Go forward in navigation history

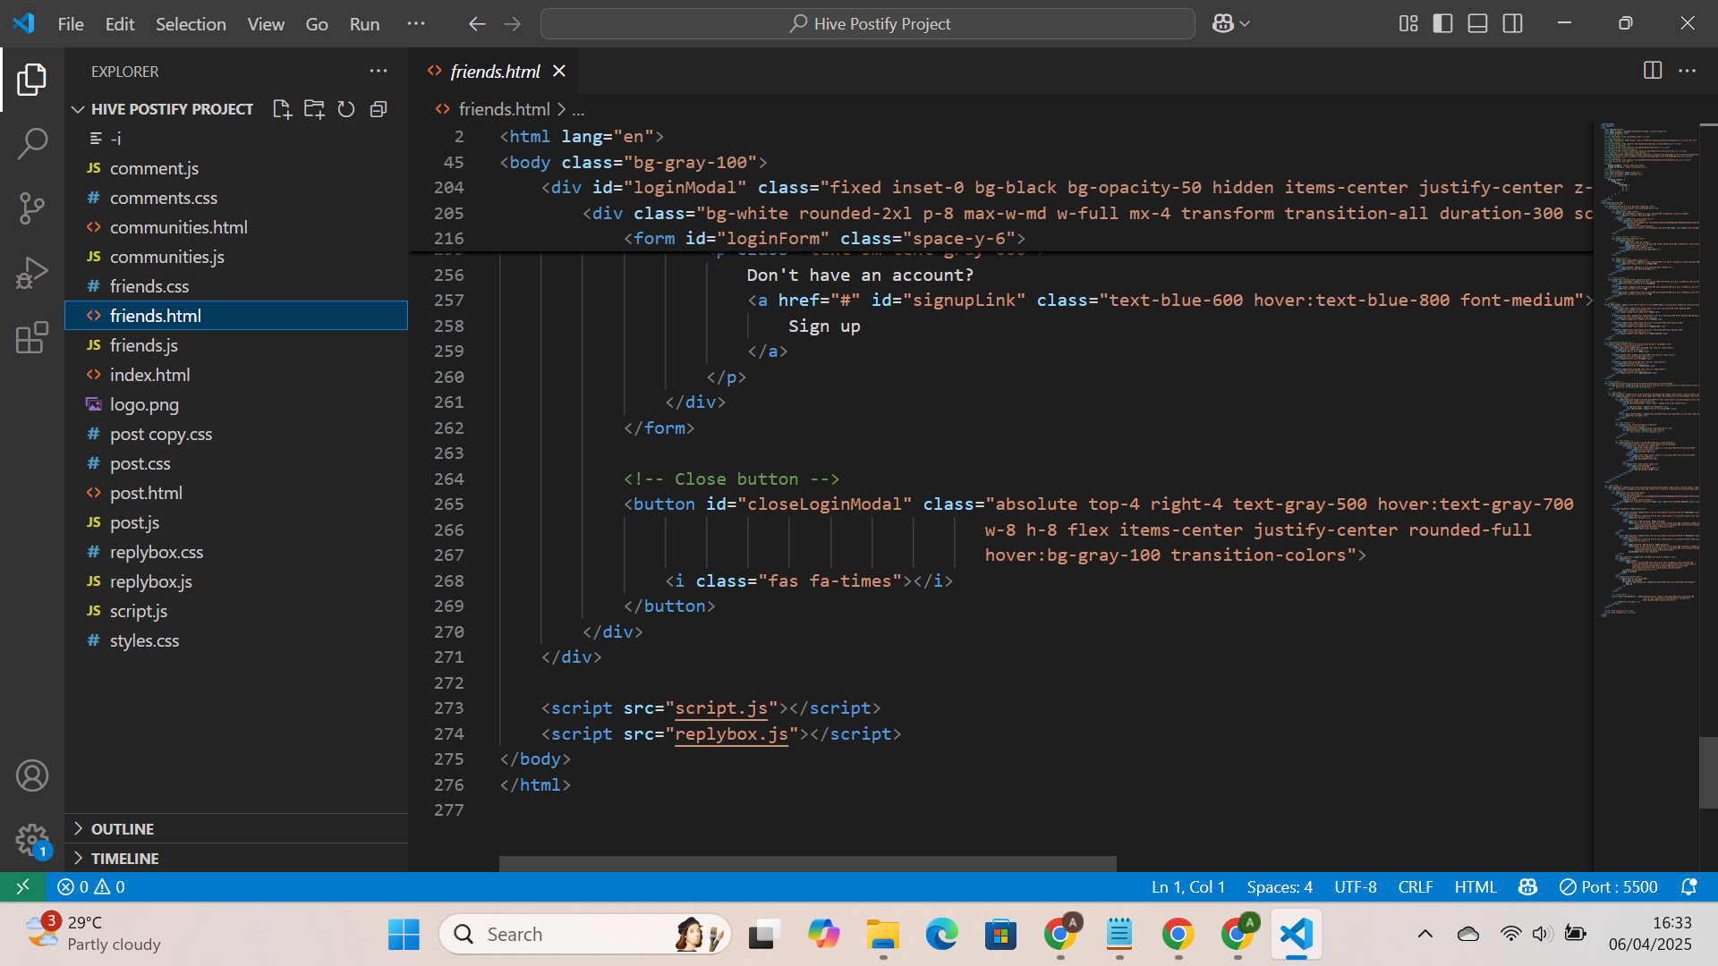(513, 24)
